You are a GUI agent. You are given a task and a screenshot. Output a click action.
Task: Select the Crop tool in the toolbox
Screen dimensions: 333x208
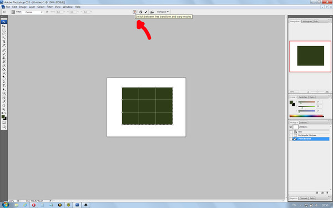click(4, 42)
